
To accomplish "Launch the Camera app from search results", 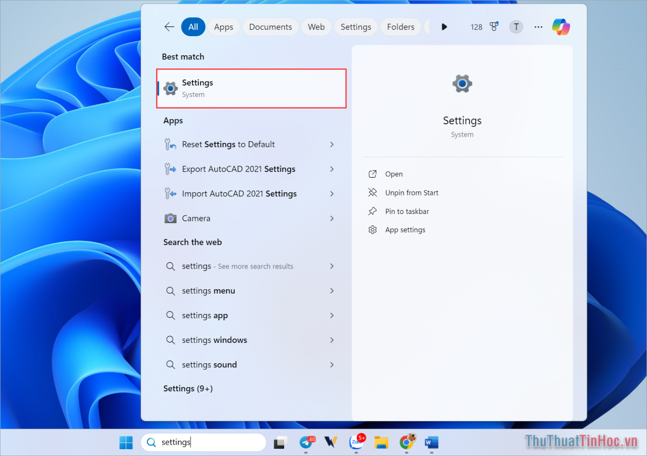I will coord(195,218).
